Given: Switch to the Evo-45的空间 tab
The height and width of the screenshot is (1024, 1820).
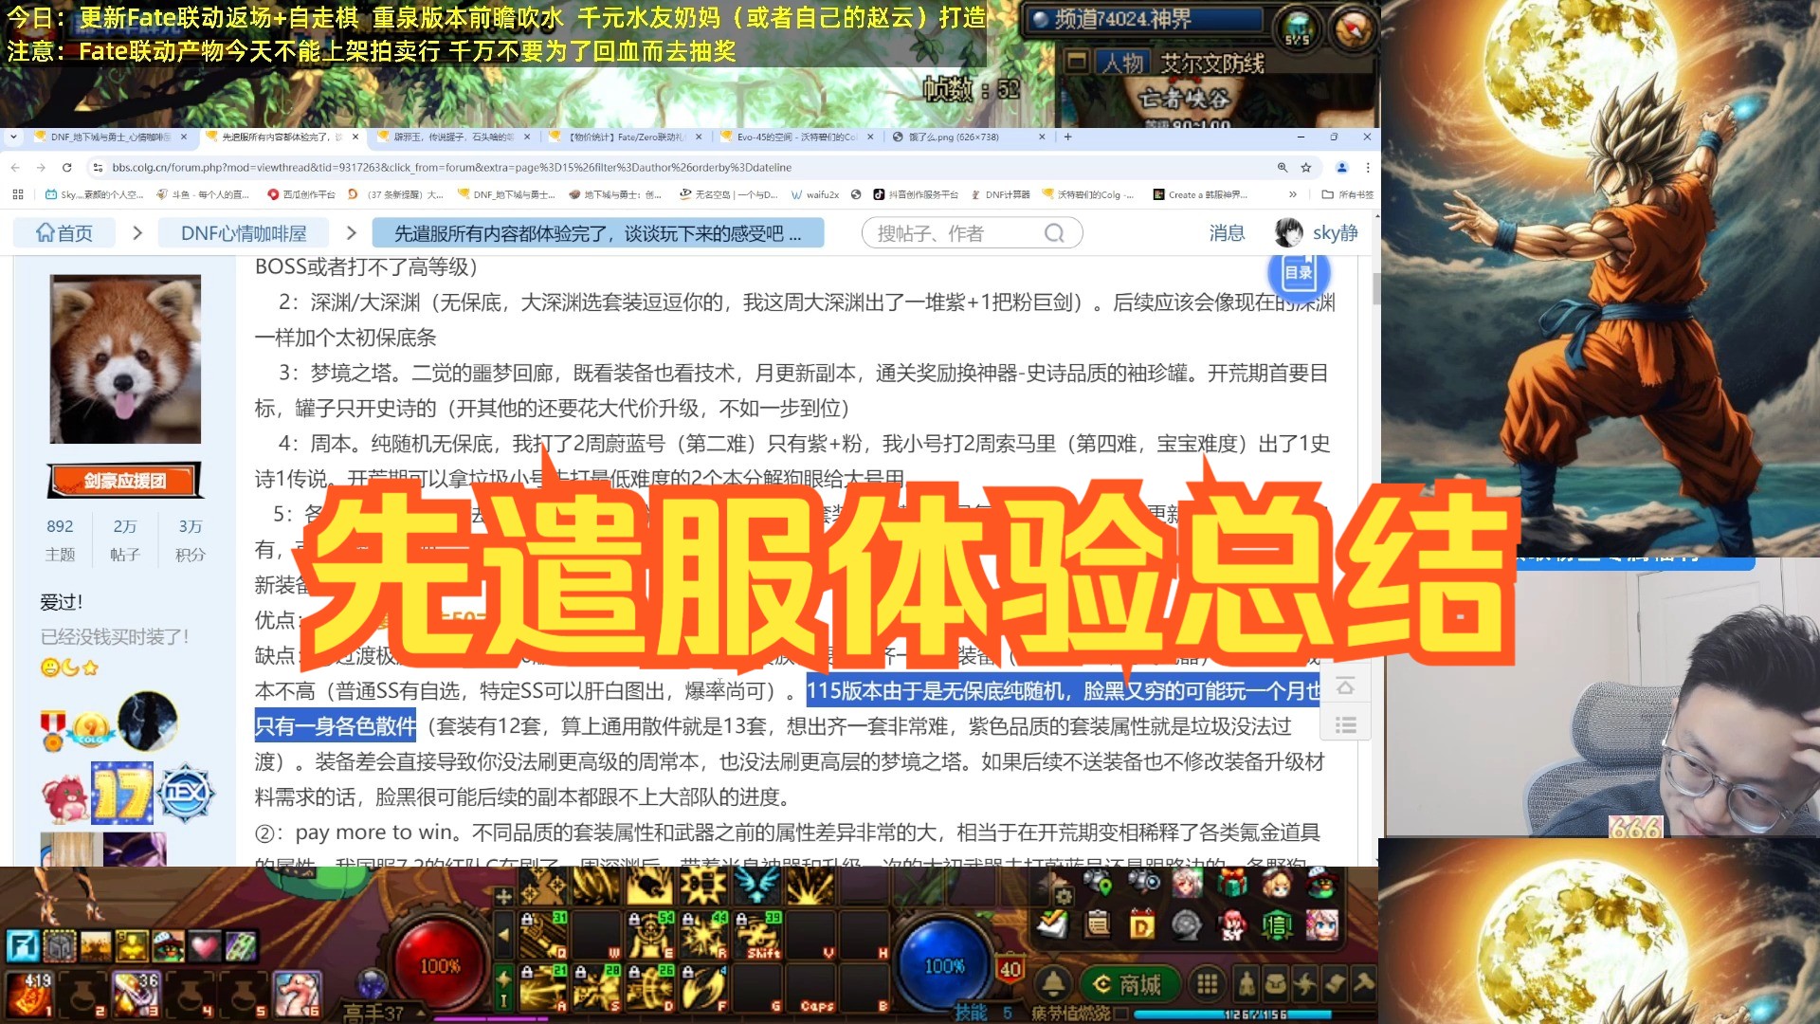Looking at the screenshot, I should click(797, 137).
